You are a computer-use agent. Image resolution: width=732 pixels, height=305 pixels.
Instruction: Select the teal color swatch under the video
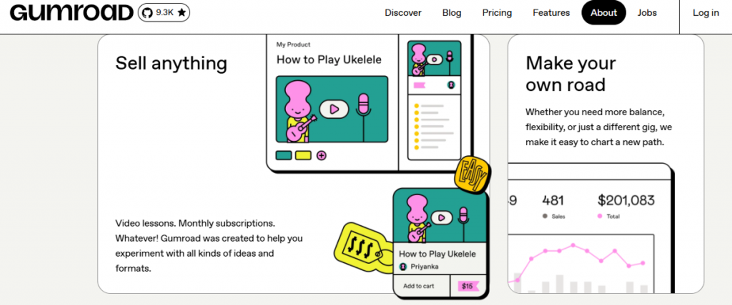pos(284,155)
